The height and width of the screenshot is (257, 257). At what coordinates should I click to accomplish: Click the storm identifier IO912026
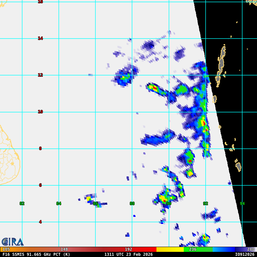coord(244,254)
